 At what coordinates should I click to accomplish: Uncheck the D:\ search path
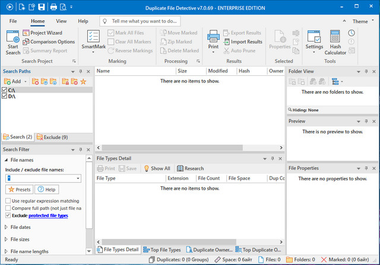point(5,95)
